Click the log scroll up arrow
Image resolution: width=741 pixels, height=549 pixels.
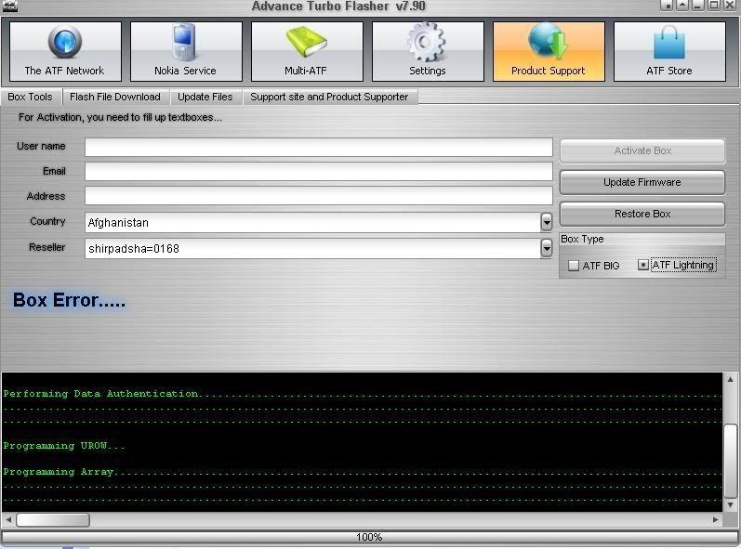[731, 379]
